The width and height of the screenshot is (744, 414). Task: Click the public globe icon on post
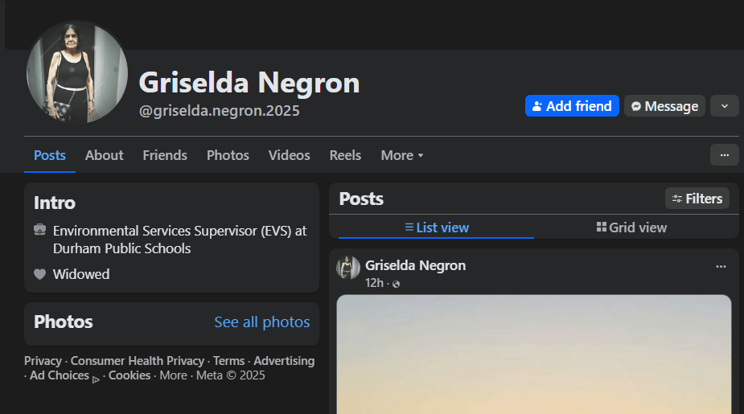(x=396, y=284)
